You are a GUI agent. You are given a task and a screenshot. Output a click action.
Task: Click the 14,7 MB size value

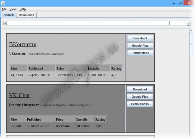[17, 75]
